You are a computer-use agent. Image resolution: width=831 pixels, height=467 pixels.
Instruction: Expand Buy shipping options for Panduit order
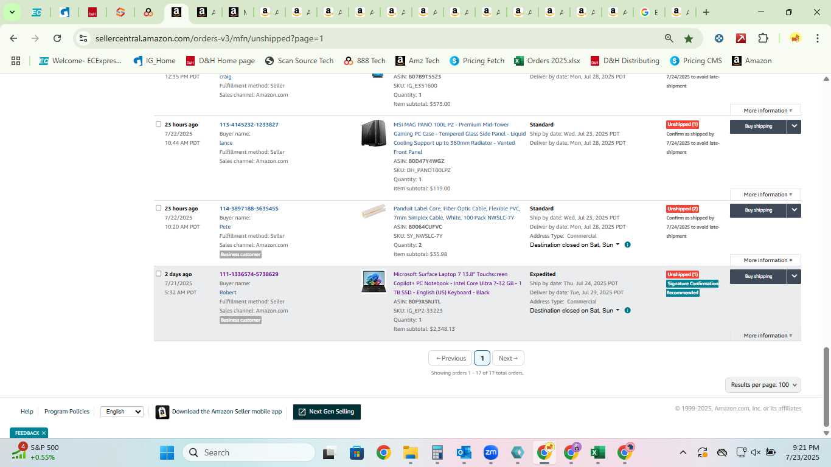[794, 210]
